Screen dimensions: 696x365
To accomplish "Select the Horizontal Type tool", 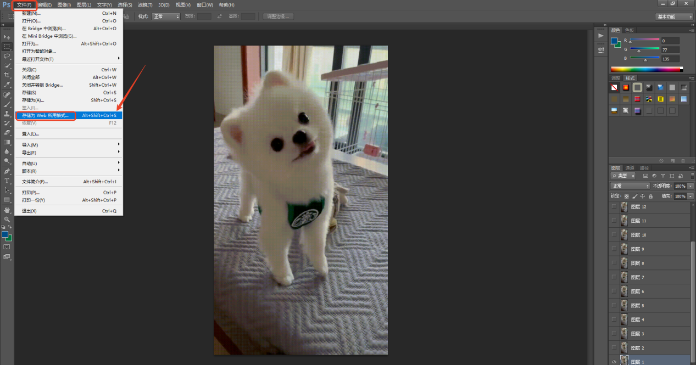I will pos(7,181).
